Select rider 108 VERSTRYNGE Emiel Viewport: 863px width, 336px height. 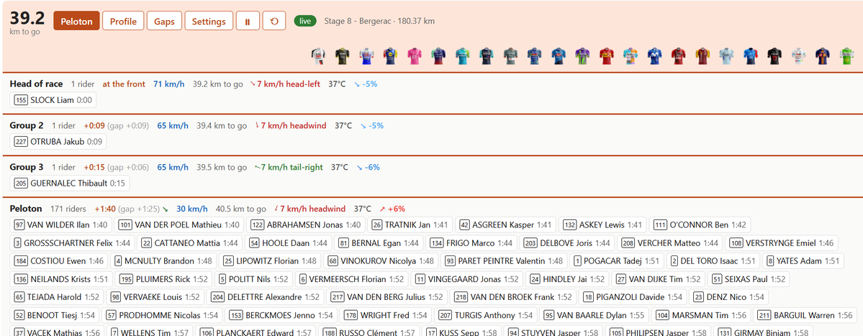tap(781, 243)
